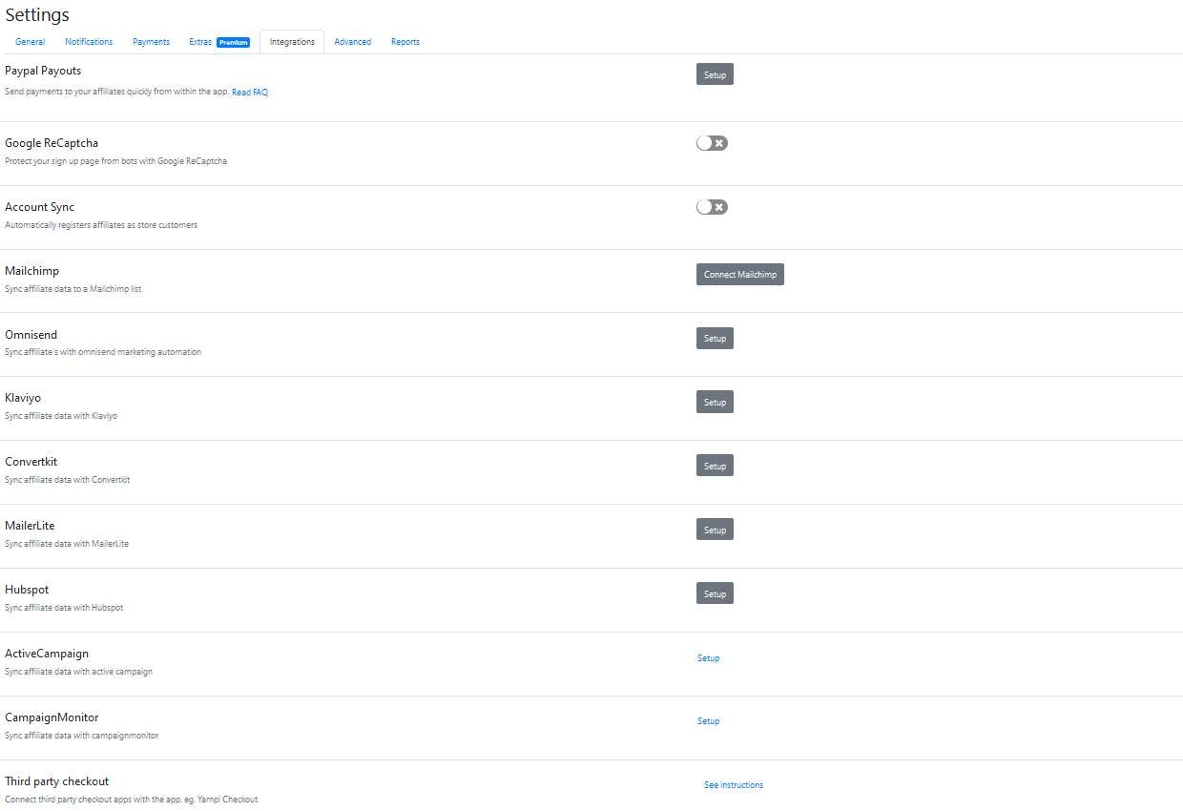Click Setup for Hubspot
Image resolution: width=1183 pixels, height=811 pixels.
click(x=715, y=594)
